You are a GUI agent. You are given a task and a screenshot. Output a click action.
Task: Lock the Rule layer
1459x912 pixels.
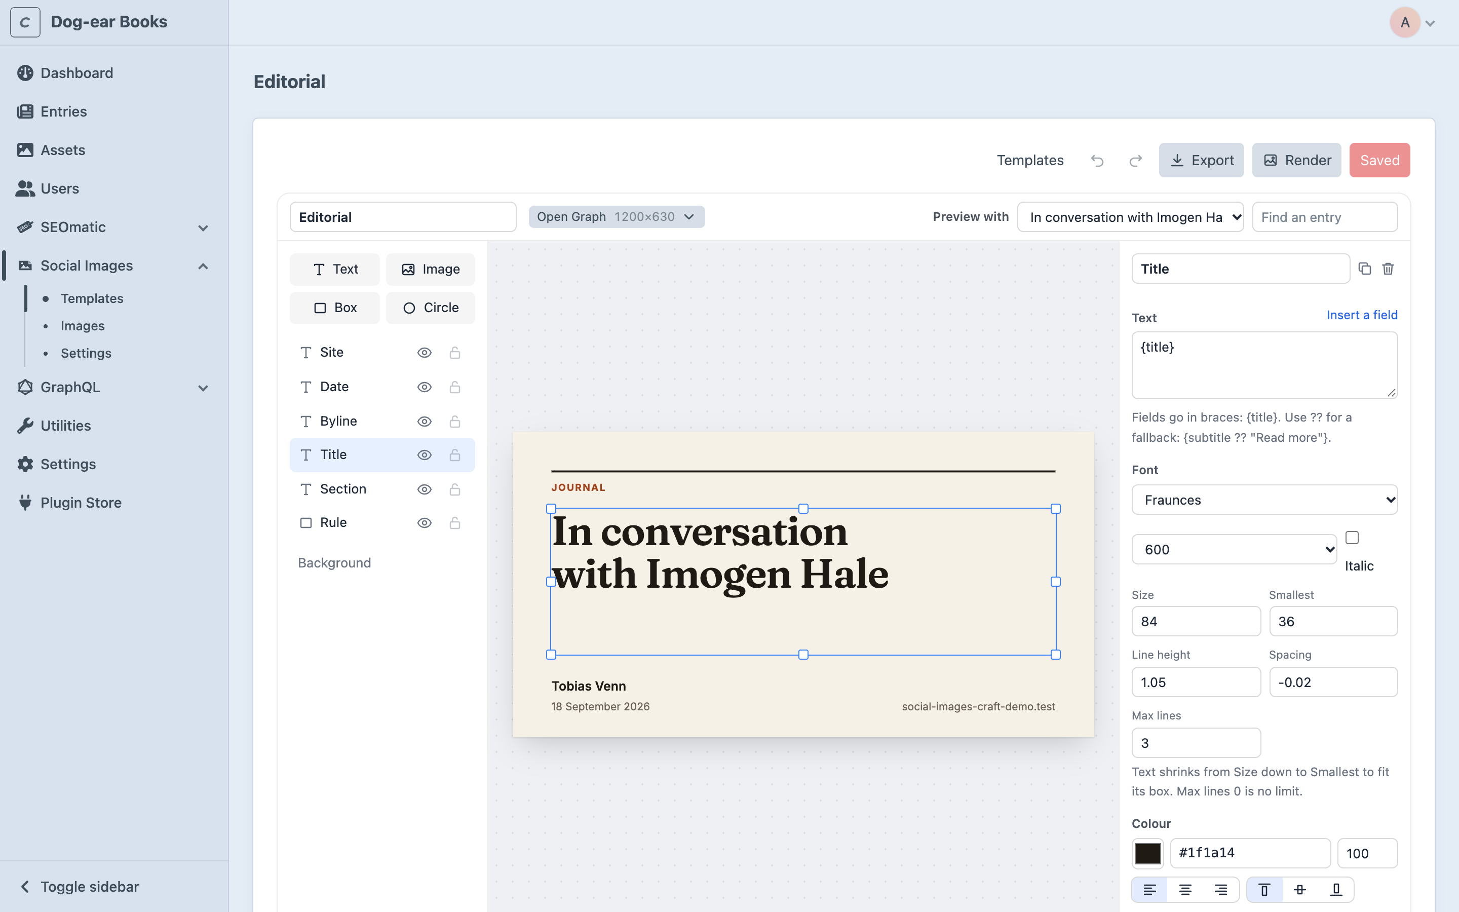454,523
